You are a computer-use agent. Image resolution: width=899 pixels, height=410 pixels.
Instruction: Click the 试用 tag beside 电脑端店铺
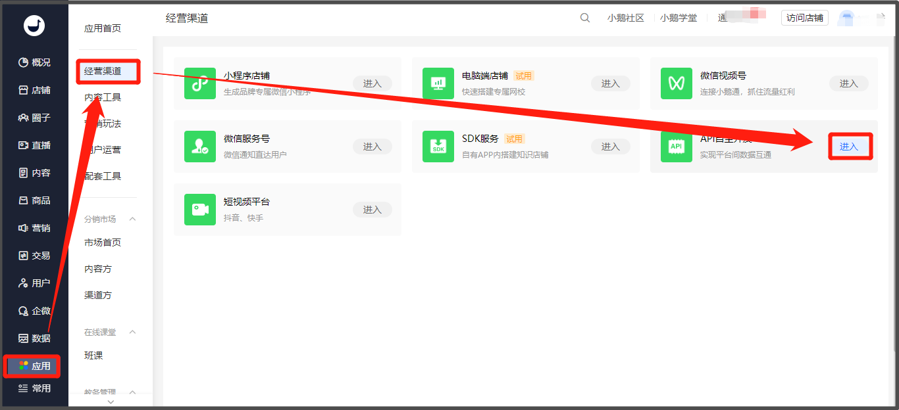(x=524, y=76)
